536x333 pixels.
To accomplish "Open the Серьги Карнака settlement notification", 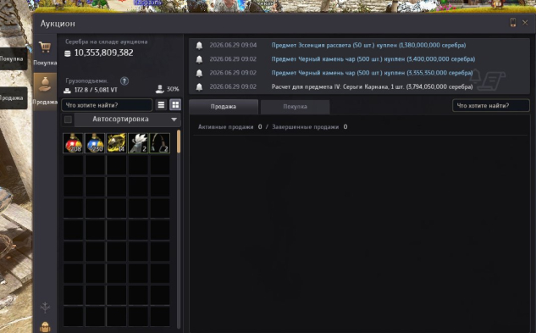I will [x=372, y=87].
